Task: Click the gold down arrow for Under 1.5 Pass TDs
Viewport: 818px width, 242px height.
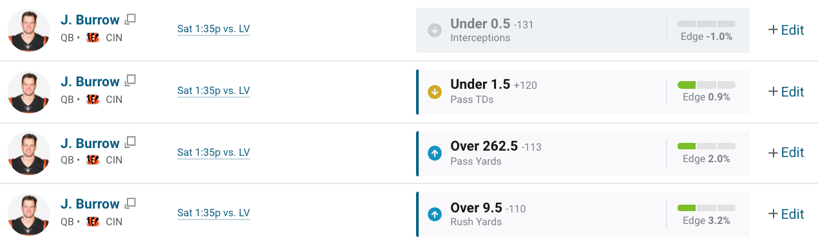Action: (x=435, y=91)
